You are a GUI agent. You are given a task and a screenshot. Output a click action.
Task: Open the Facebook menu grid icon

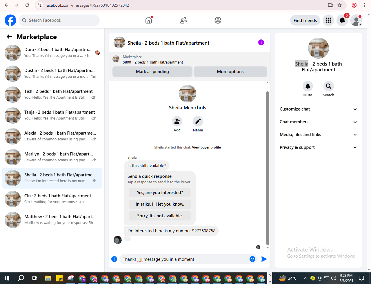[328, 20]
